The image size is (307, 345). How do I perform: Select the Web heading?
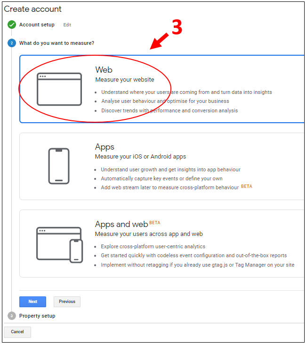point(104,70)
